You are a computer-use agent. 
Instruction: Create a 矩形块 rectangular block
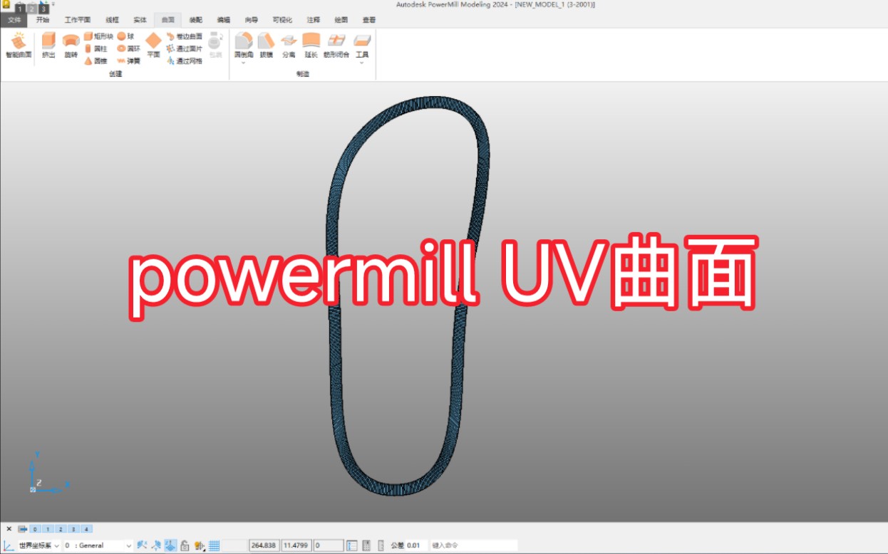tap(98, 36)
